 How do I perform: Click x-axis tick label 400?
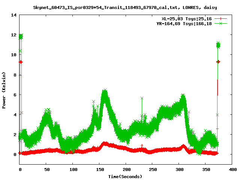pyautogui.click(x=232, y=169)
